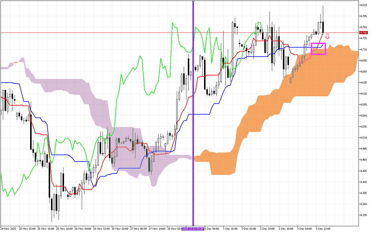Click the red horizontal price line
Screen dimensions: 371x232
tap(116, 33)
